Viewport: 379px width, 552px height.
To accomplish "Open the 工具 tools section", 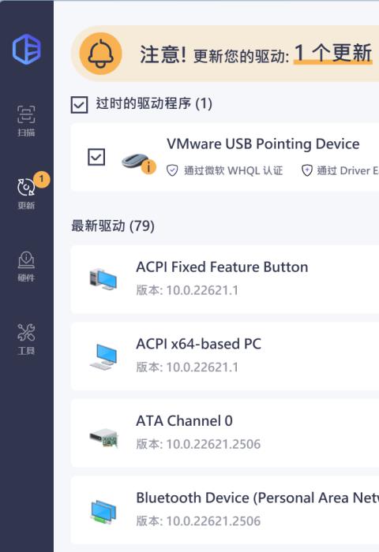I will point(26,339).
